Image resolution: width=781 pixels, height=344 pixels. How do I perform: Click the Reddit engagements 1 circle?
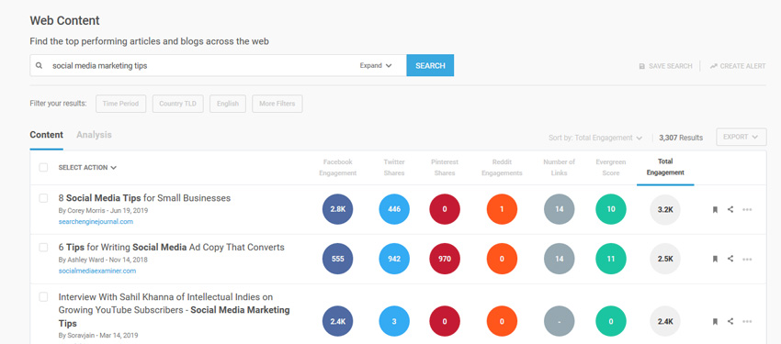point(502,209)
